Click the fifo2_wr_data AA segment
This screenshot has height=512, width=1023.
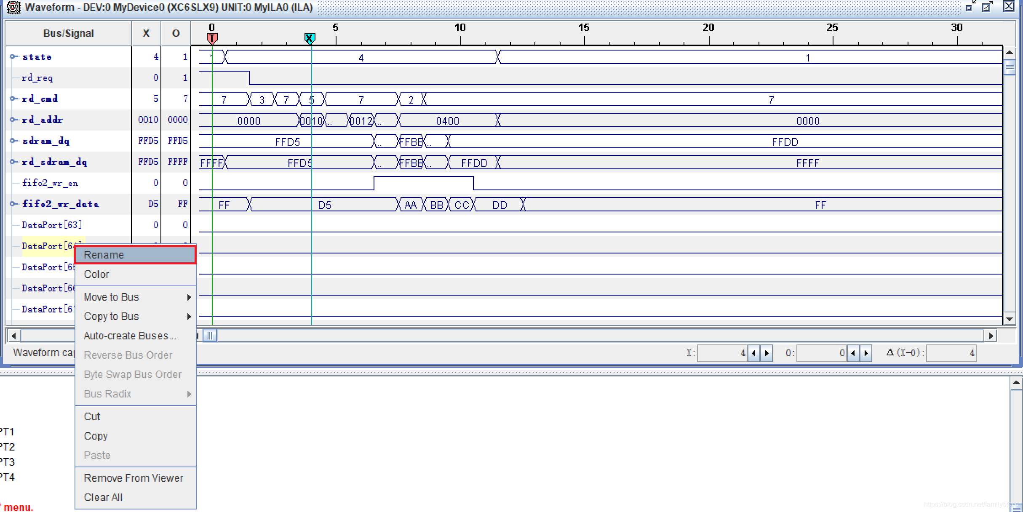click(411, 205)
